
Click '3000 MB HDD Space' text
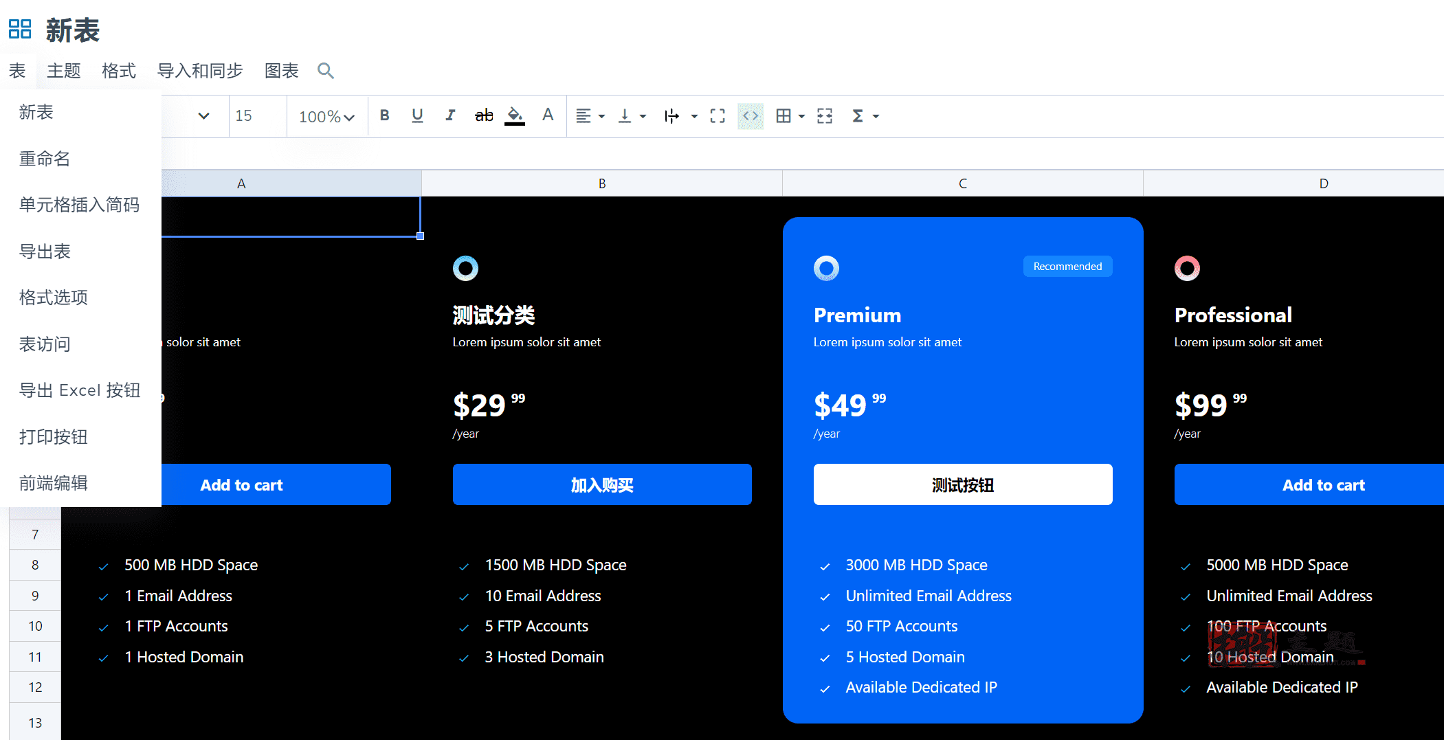(916, 565)
